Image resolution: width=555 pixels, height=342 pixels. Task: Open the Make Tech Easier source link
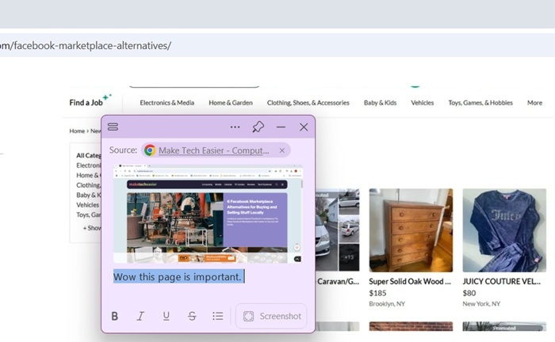(x=212, y=150)
